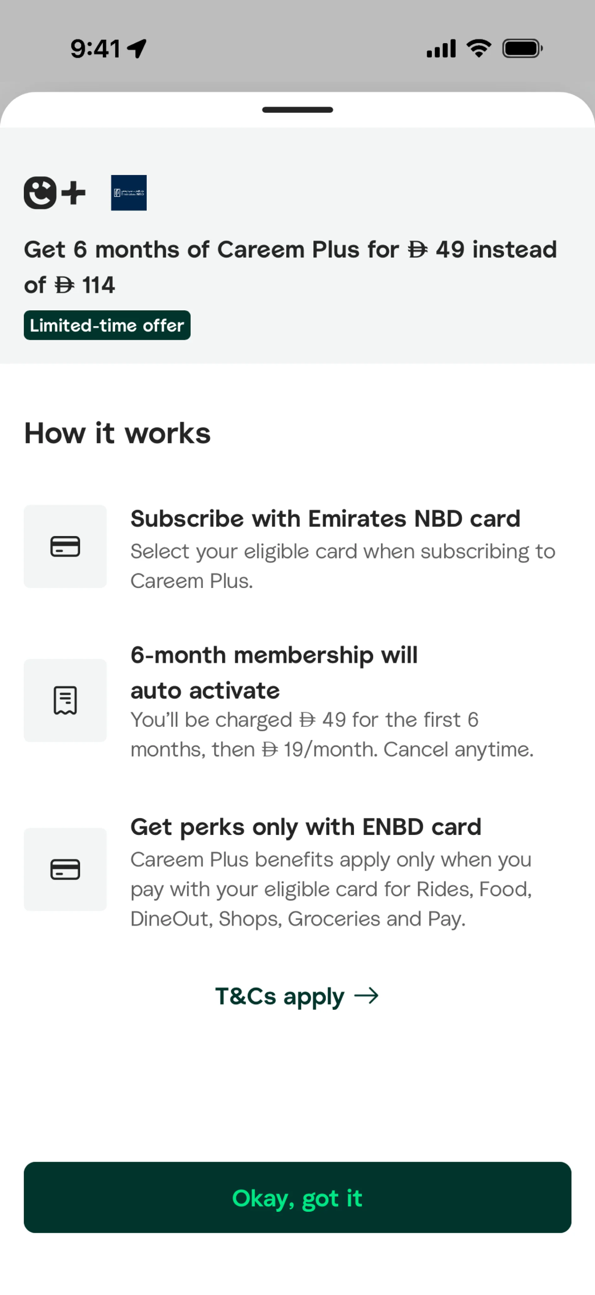Tap the Wi-Fi icon in status bar

478,49
